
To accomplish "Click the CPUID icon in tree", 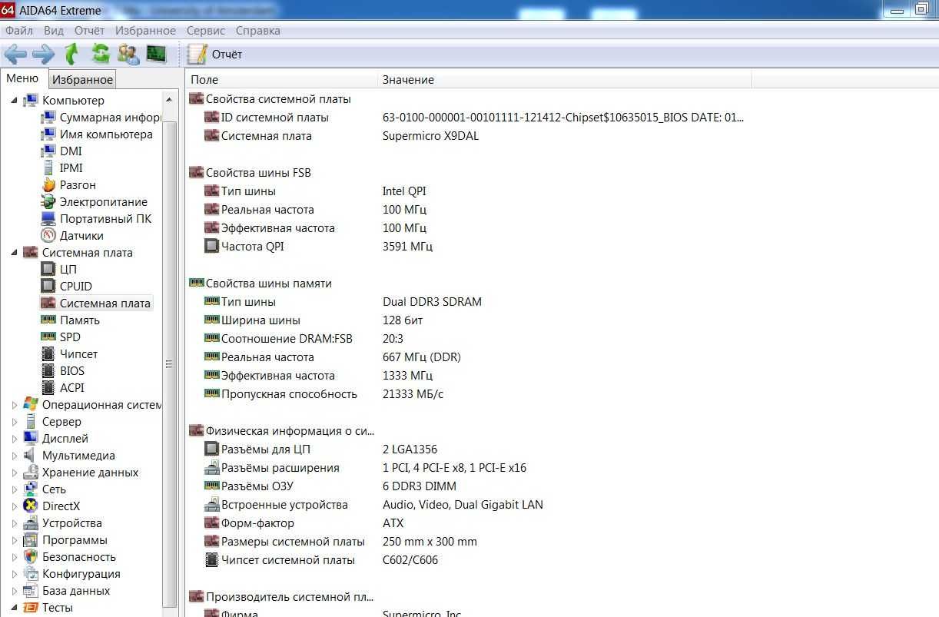I will pyautogui.click(x=48, y=286).
